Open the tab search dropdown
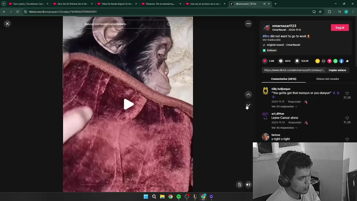The width and height of the screenshot is (357, 201). coord(3,4)
